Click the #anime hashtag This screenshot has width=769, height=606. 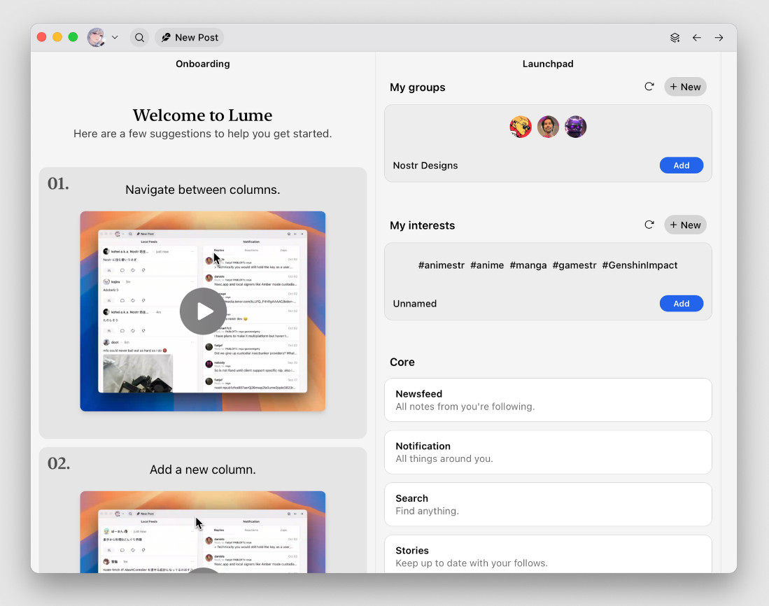(x=487, y=265)
